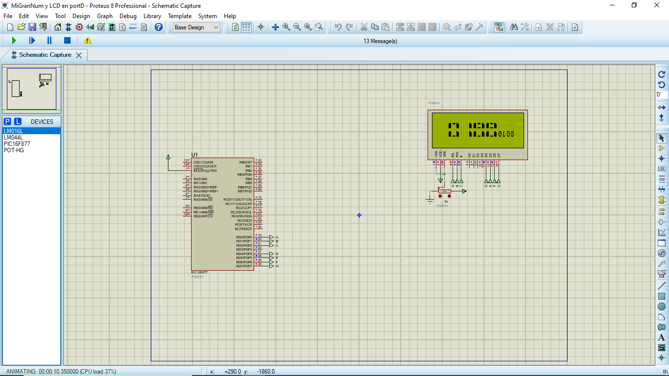
Task: Click the overview thumbnail of the sheet
Action: tap(32, 89)
